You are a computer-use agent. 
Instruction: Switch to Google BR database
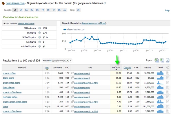tap(59, 10)
